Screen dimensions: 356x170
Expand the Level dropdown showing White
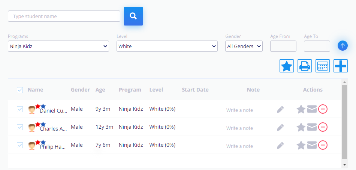167,46
